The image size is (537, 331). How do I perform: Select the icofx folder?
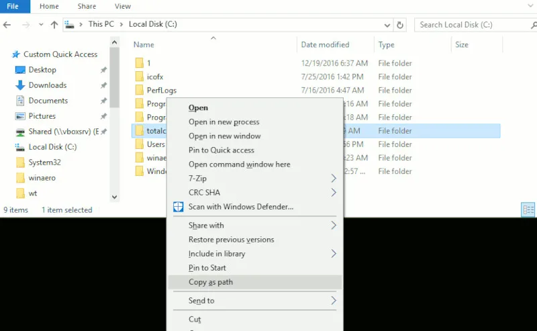pos(155,77)
